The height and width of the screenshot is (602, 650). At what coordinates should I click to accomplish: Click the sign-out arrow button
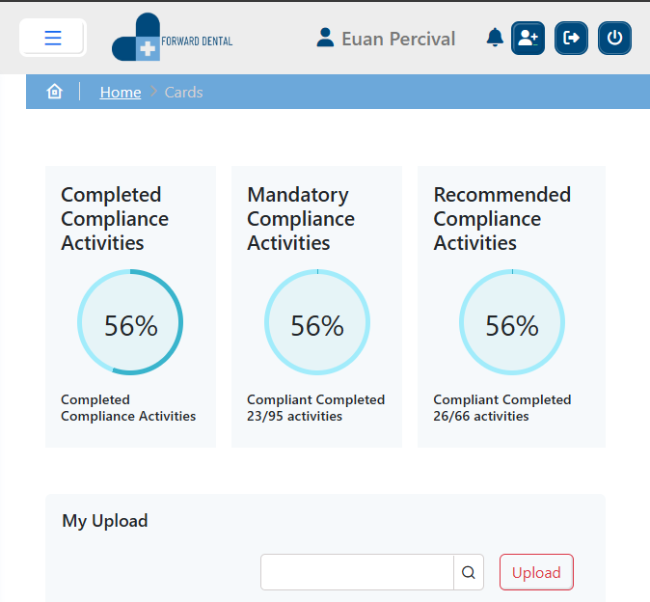coord(571,39)
